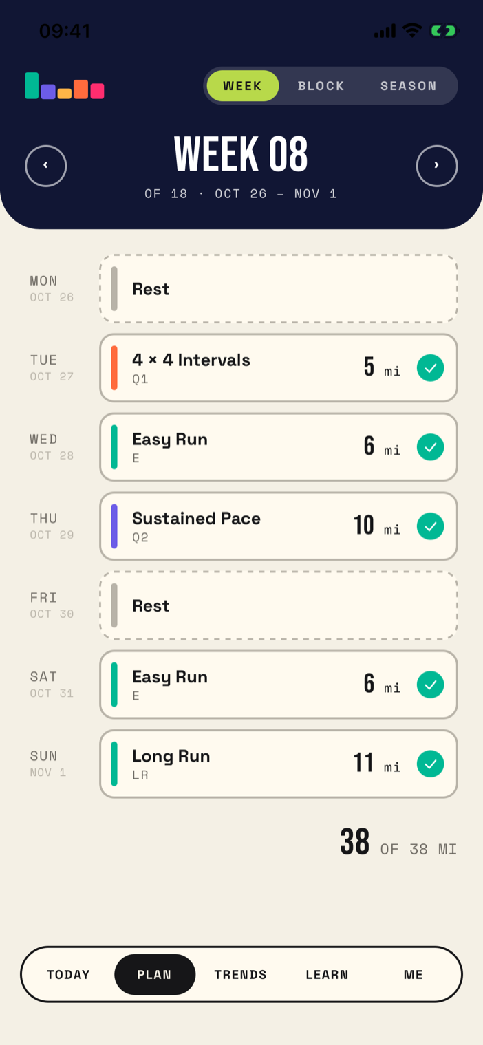Screen dimensions: 483x1045
Task: Select the Week view segment
Action: click(x=243, y=86)
